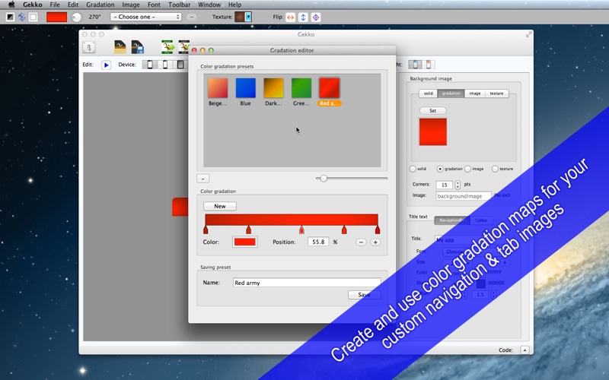609x380 pixels.
Task: Open the File menu
Action: [x=55, y=5]
